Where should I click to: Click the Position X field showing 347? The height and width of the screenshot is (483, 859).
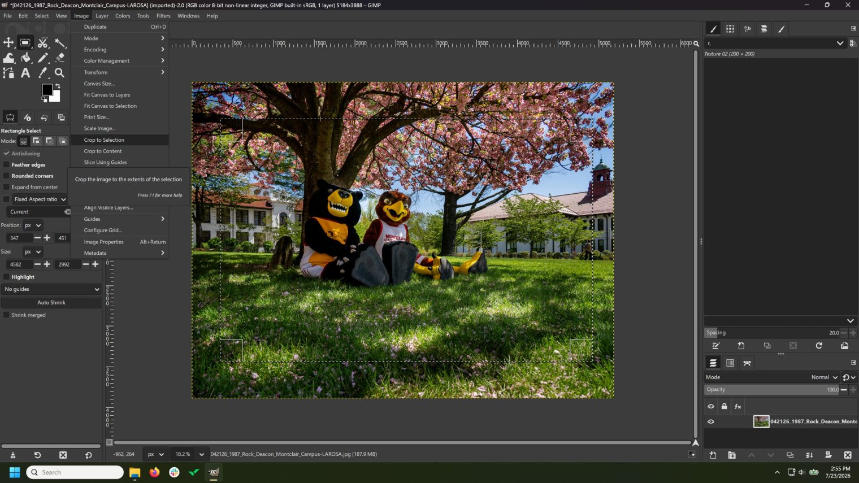(20, 238)
